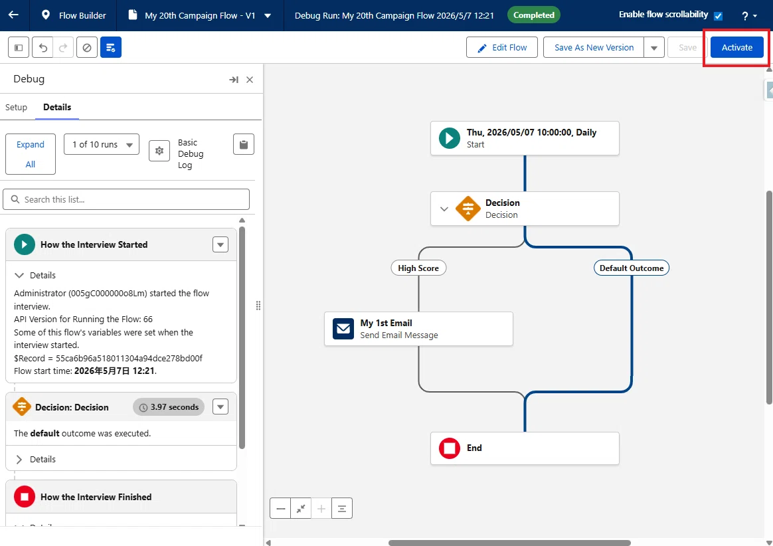This screenshot has height=546, width=773.
Task: Toggle Enable flow scrollability checkbox
Action: pos(719,16)
